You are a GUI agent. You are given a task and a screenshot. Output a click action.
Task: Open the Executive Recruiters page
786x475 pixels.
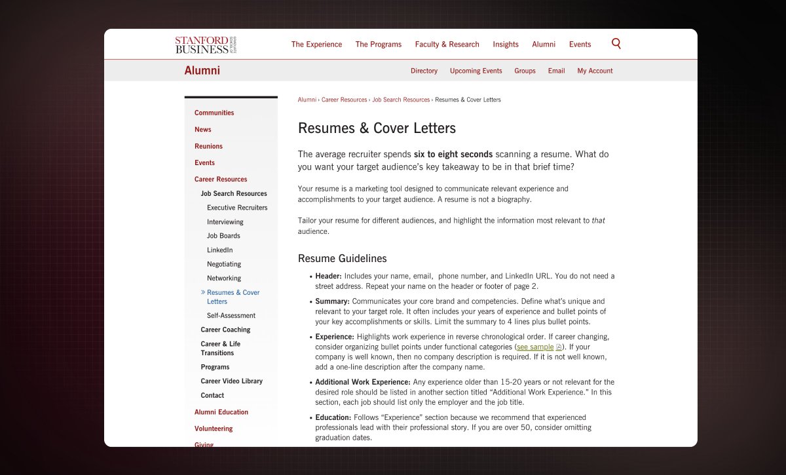click(x=237, y=208)
